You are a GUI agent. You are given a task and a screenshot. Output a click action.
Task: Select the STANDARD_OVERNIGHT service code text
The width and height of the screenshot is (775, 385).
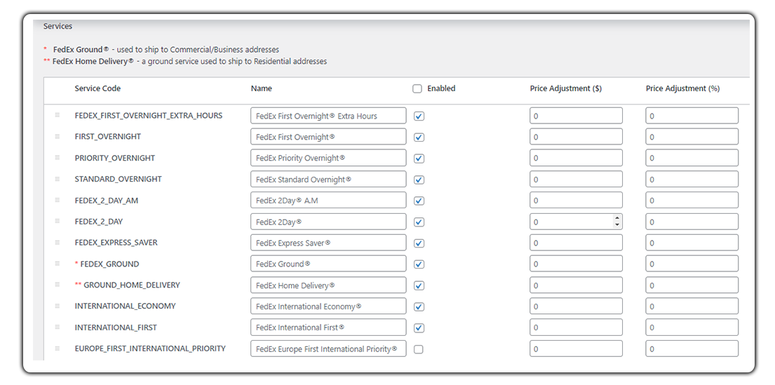[118, 179]
